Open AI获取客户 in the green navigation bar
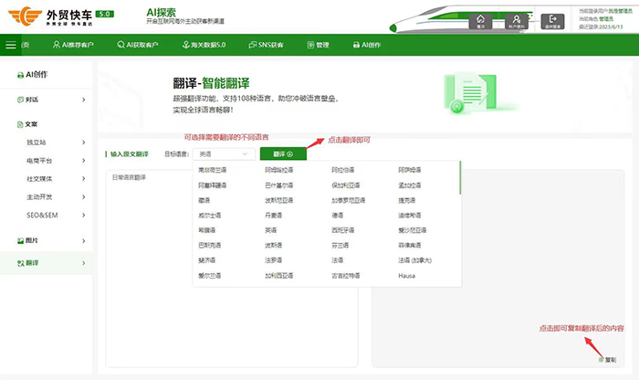Screen dimensions: 639x380 pos(140,45)
